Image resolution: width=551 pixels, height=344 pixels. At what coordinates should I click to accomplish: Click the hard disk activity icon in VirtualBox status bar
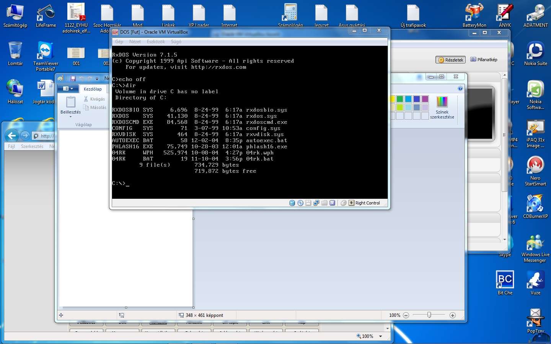click(x=292, y=203)
